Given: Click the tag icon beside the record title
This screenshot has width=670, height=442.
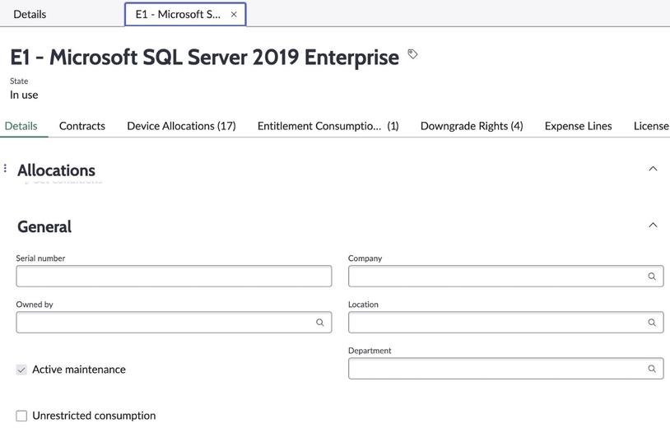Looking at the screenshot, I should point(412,54).
